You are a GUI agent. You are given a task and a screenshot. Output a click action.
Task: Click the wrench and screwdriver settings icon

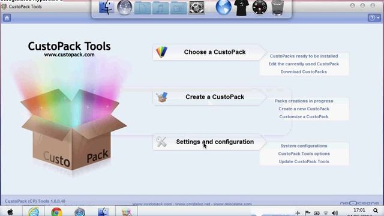pos(161,142)
